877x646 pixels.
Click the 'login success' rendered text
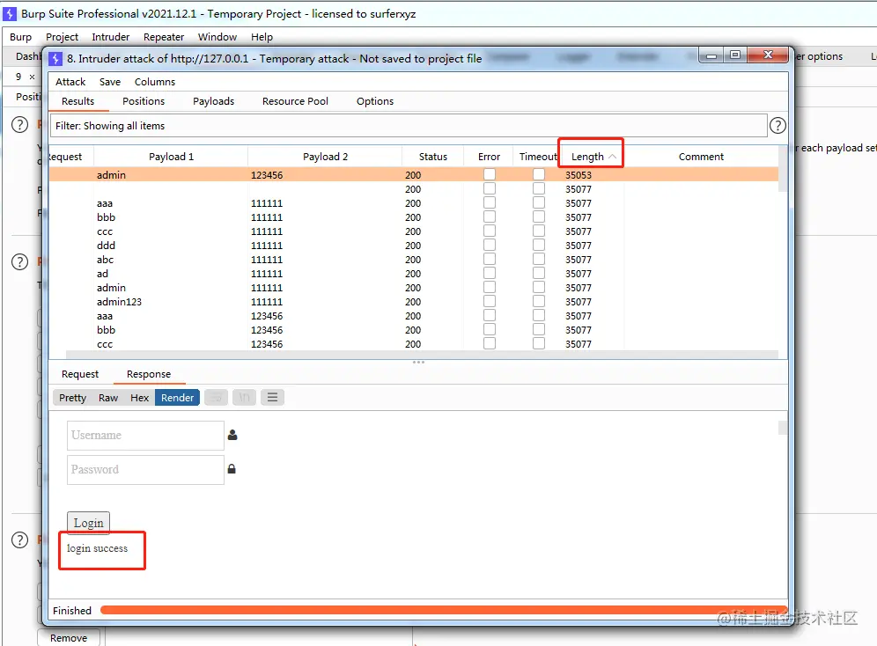[x=98, y=548]
